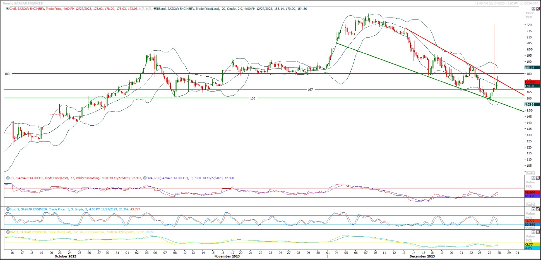Toggle Auto scaling on the price axis
This screenshot has height=260, width=541.
click(530, 173)
